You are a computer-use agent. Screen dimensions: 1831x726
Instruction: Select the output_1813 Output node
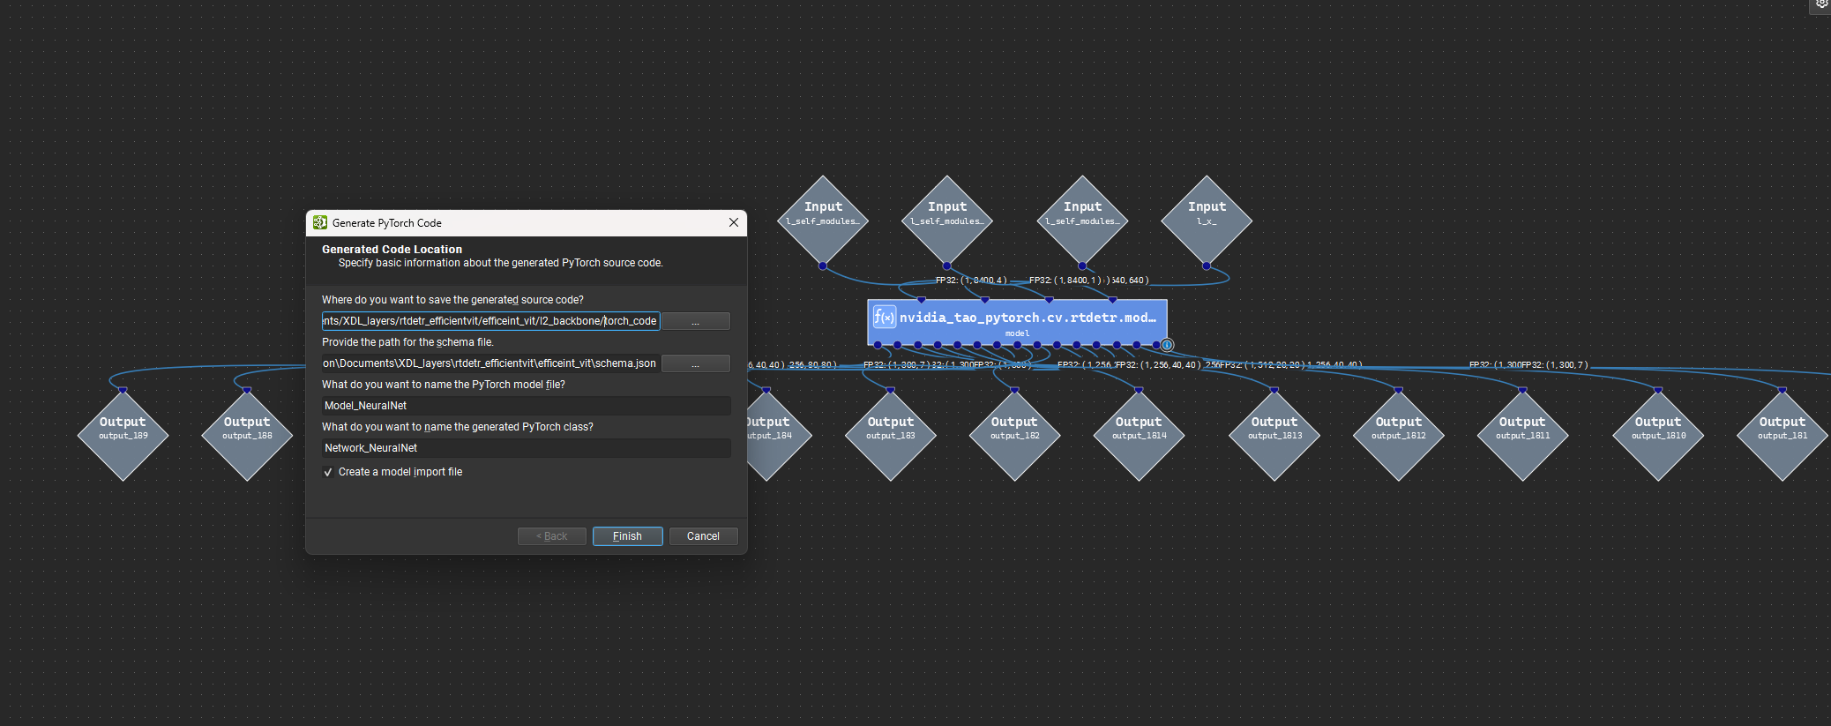[1274, 434]
